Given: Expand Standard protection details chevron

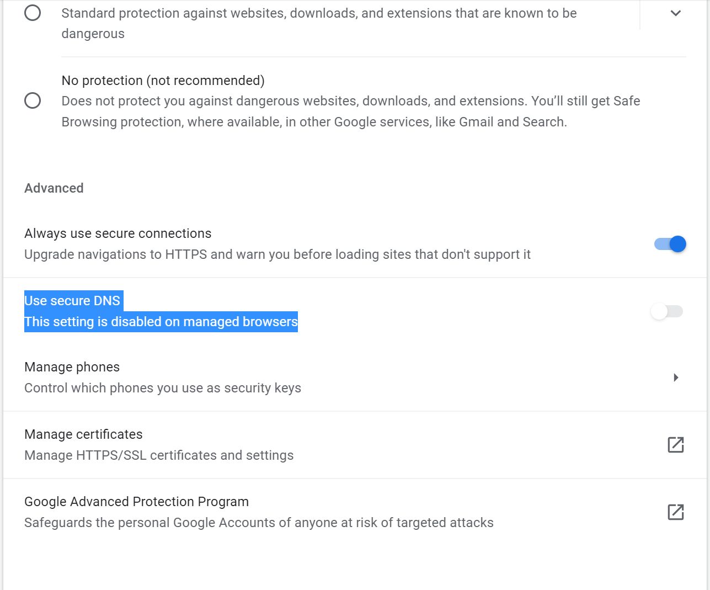Looking at the screenshot, I should pos(676,13).
